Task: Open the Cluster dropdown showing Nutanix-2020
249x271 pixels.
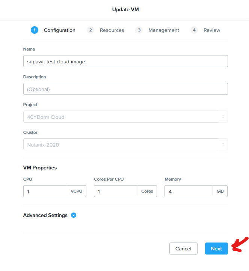Action: pos(125,145)
